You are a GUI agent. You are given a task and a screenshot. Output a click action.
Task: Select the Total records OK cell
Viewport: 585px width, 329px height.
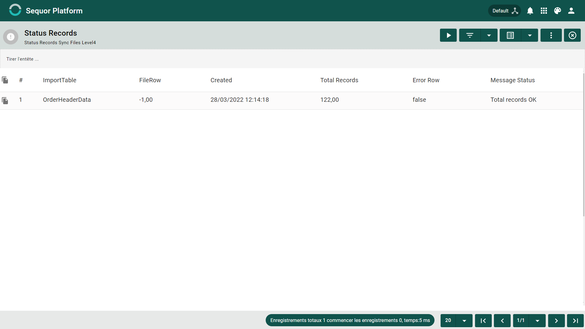(513, 100)
